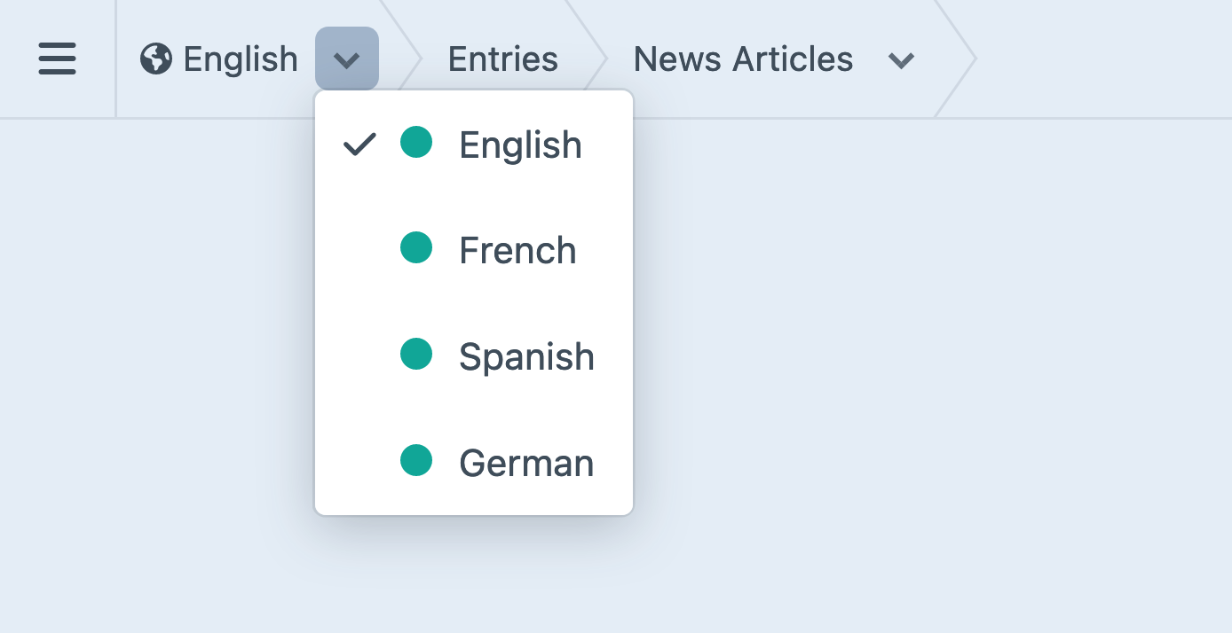1232x633 pixels.
Task: Click the breadcrumb arrow after News Articles
Action: pos(960,59)
